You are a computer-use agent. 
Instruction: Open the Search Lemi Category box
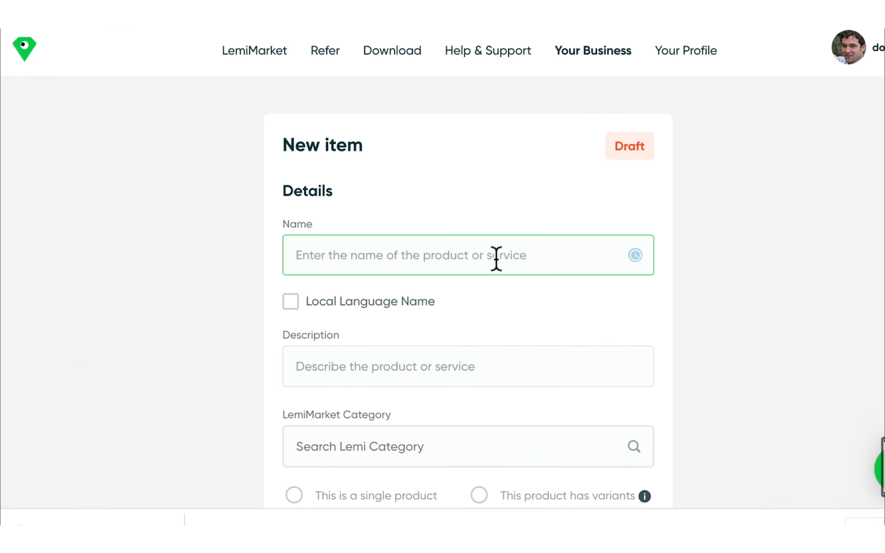click(468, 446)
